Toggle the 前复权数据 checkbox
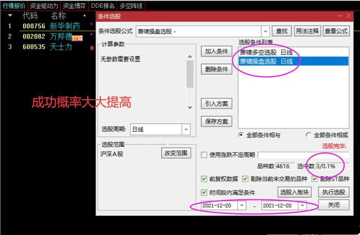This screenshot has width=360, height=235. [x=204, y=179]
